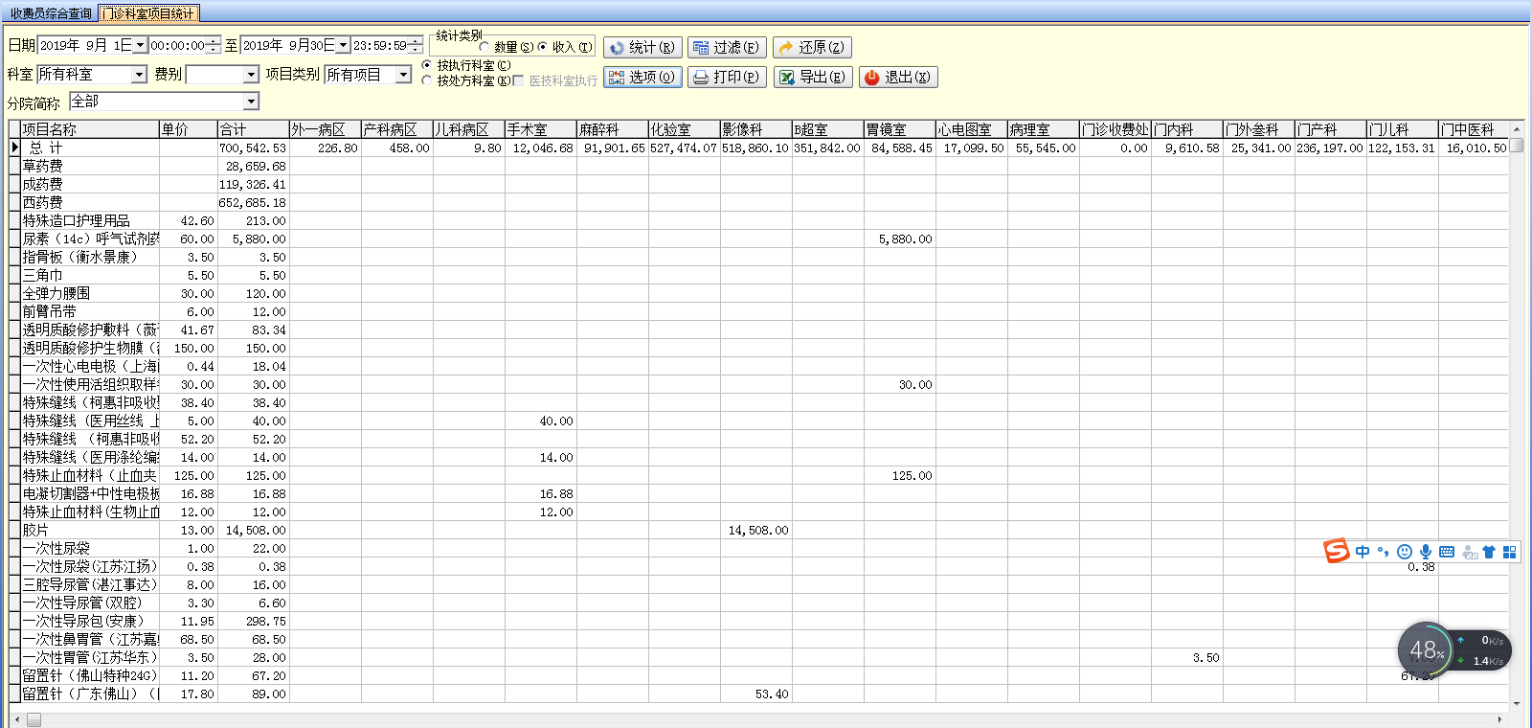Click the 胃镜室 column header

pos(900,129)
